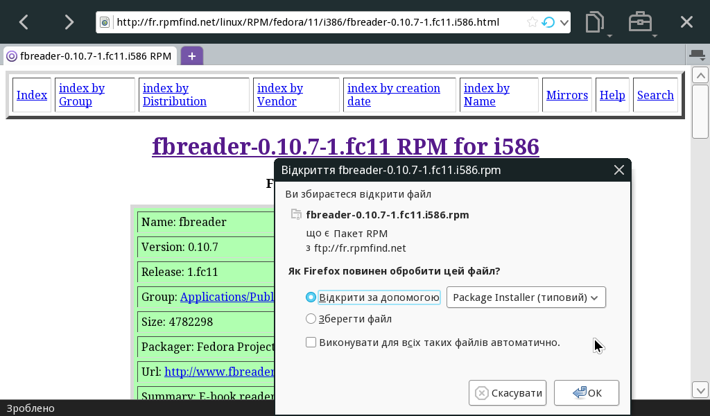Bookmark this page with the star icon
The height and width of the screenshot is (416, 710).
coord(532,22)
